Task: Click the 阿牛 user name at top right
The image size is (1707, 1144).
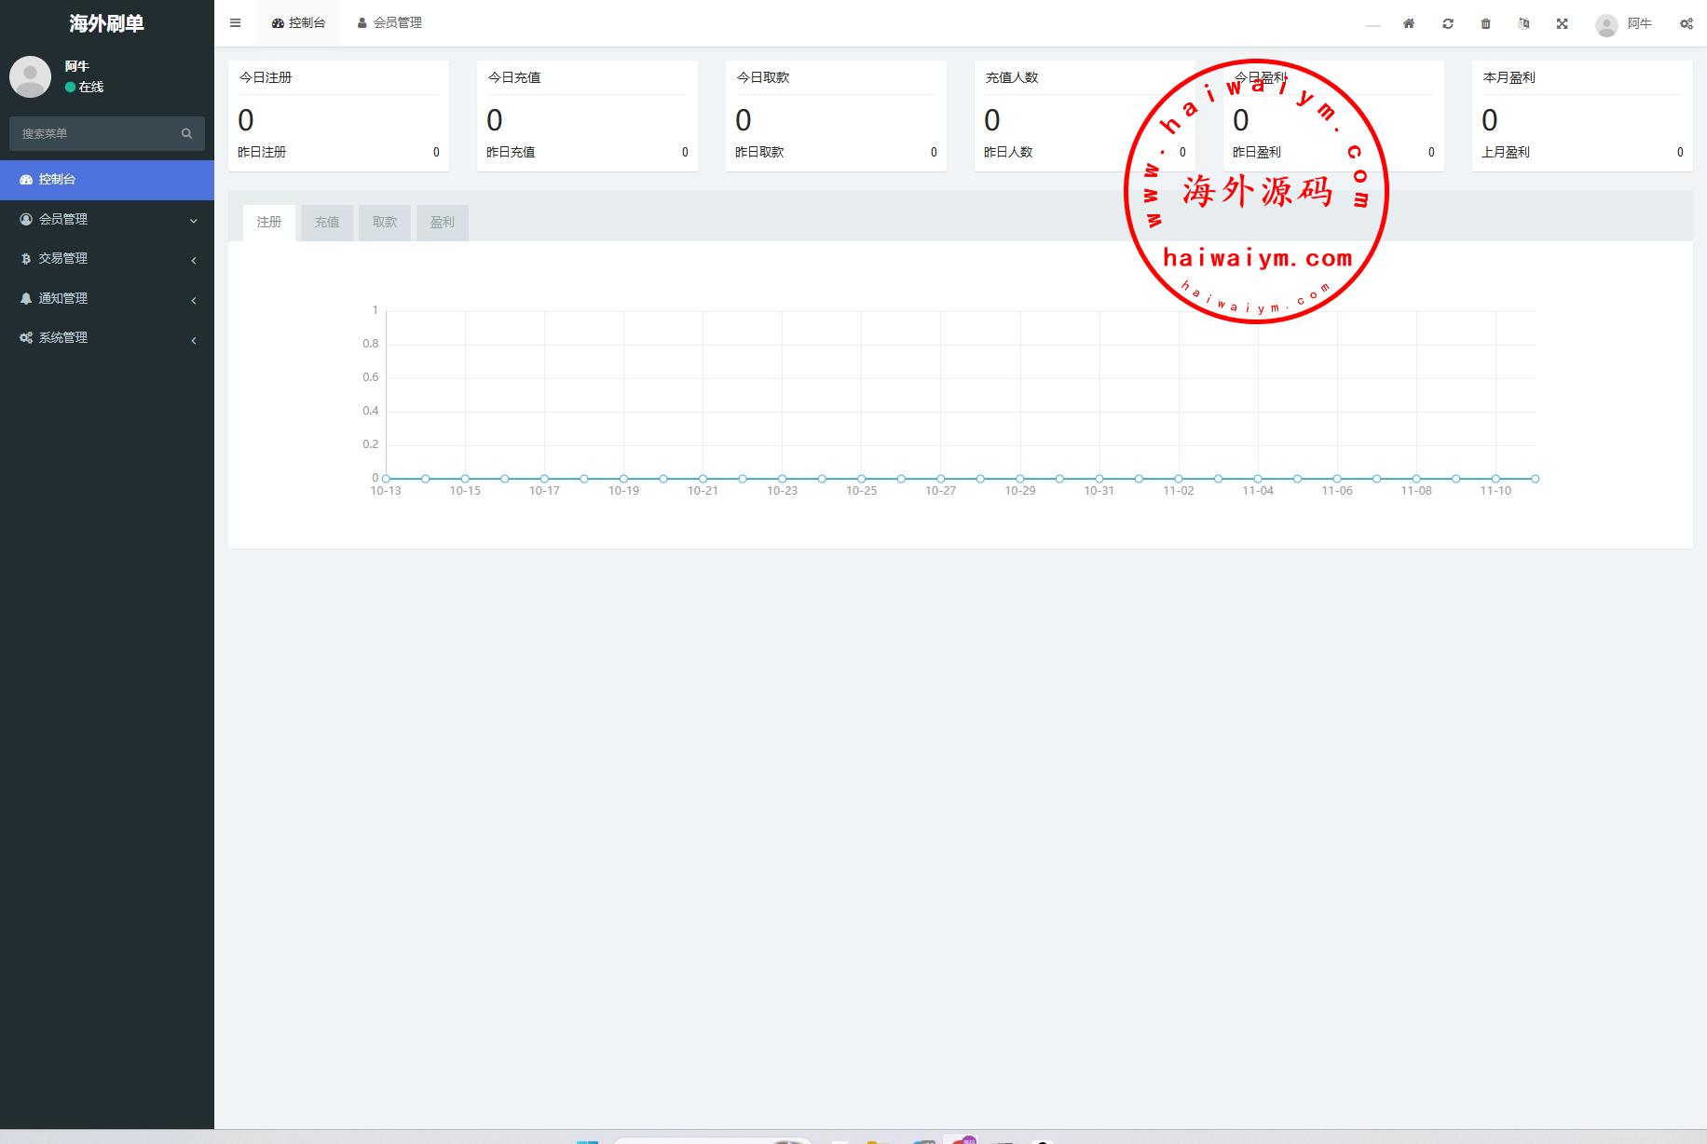Action: pyautogui.click(x=1639, y=23)
